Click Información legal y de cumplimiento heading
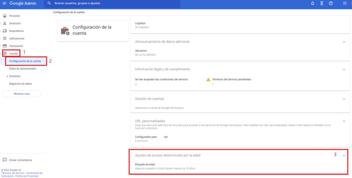The image size is (352, 178). 163,69
